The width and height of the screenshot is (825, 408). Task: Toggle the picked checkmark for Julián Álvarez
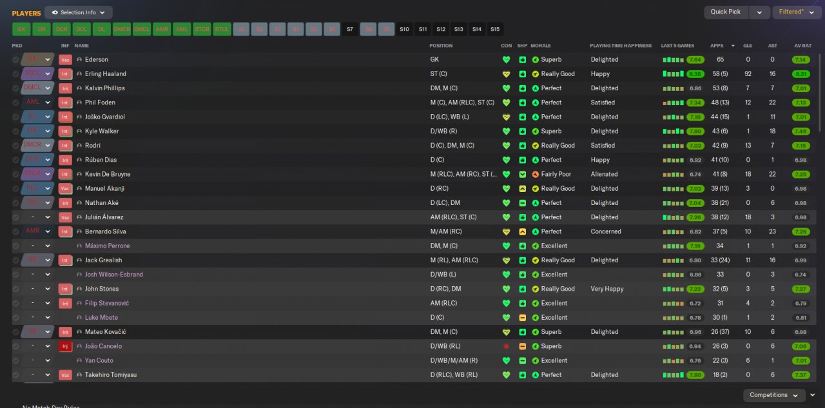pos(16,217)
